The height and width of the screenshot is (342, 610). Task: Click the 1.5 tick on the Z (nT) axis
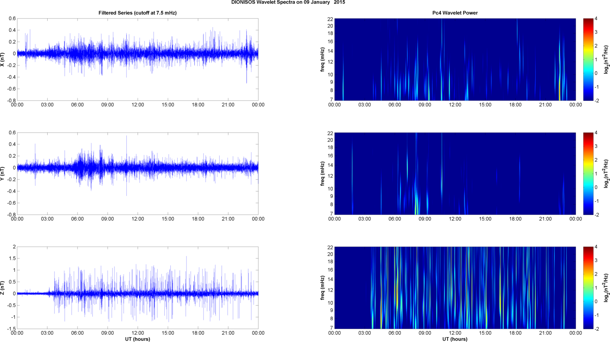click(13, 258)
